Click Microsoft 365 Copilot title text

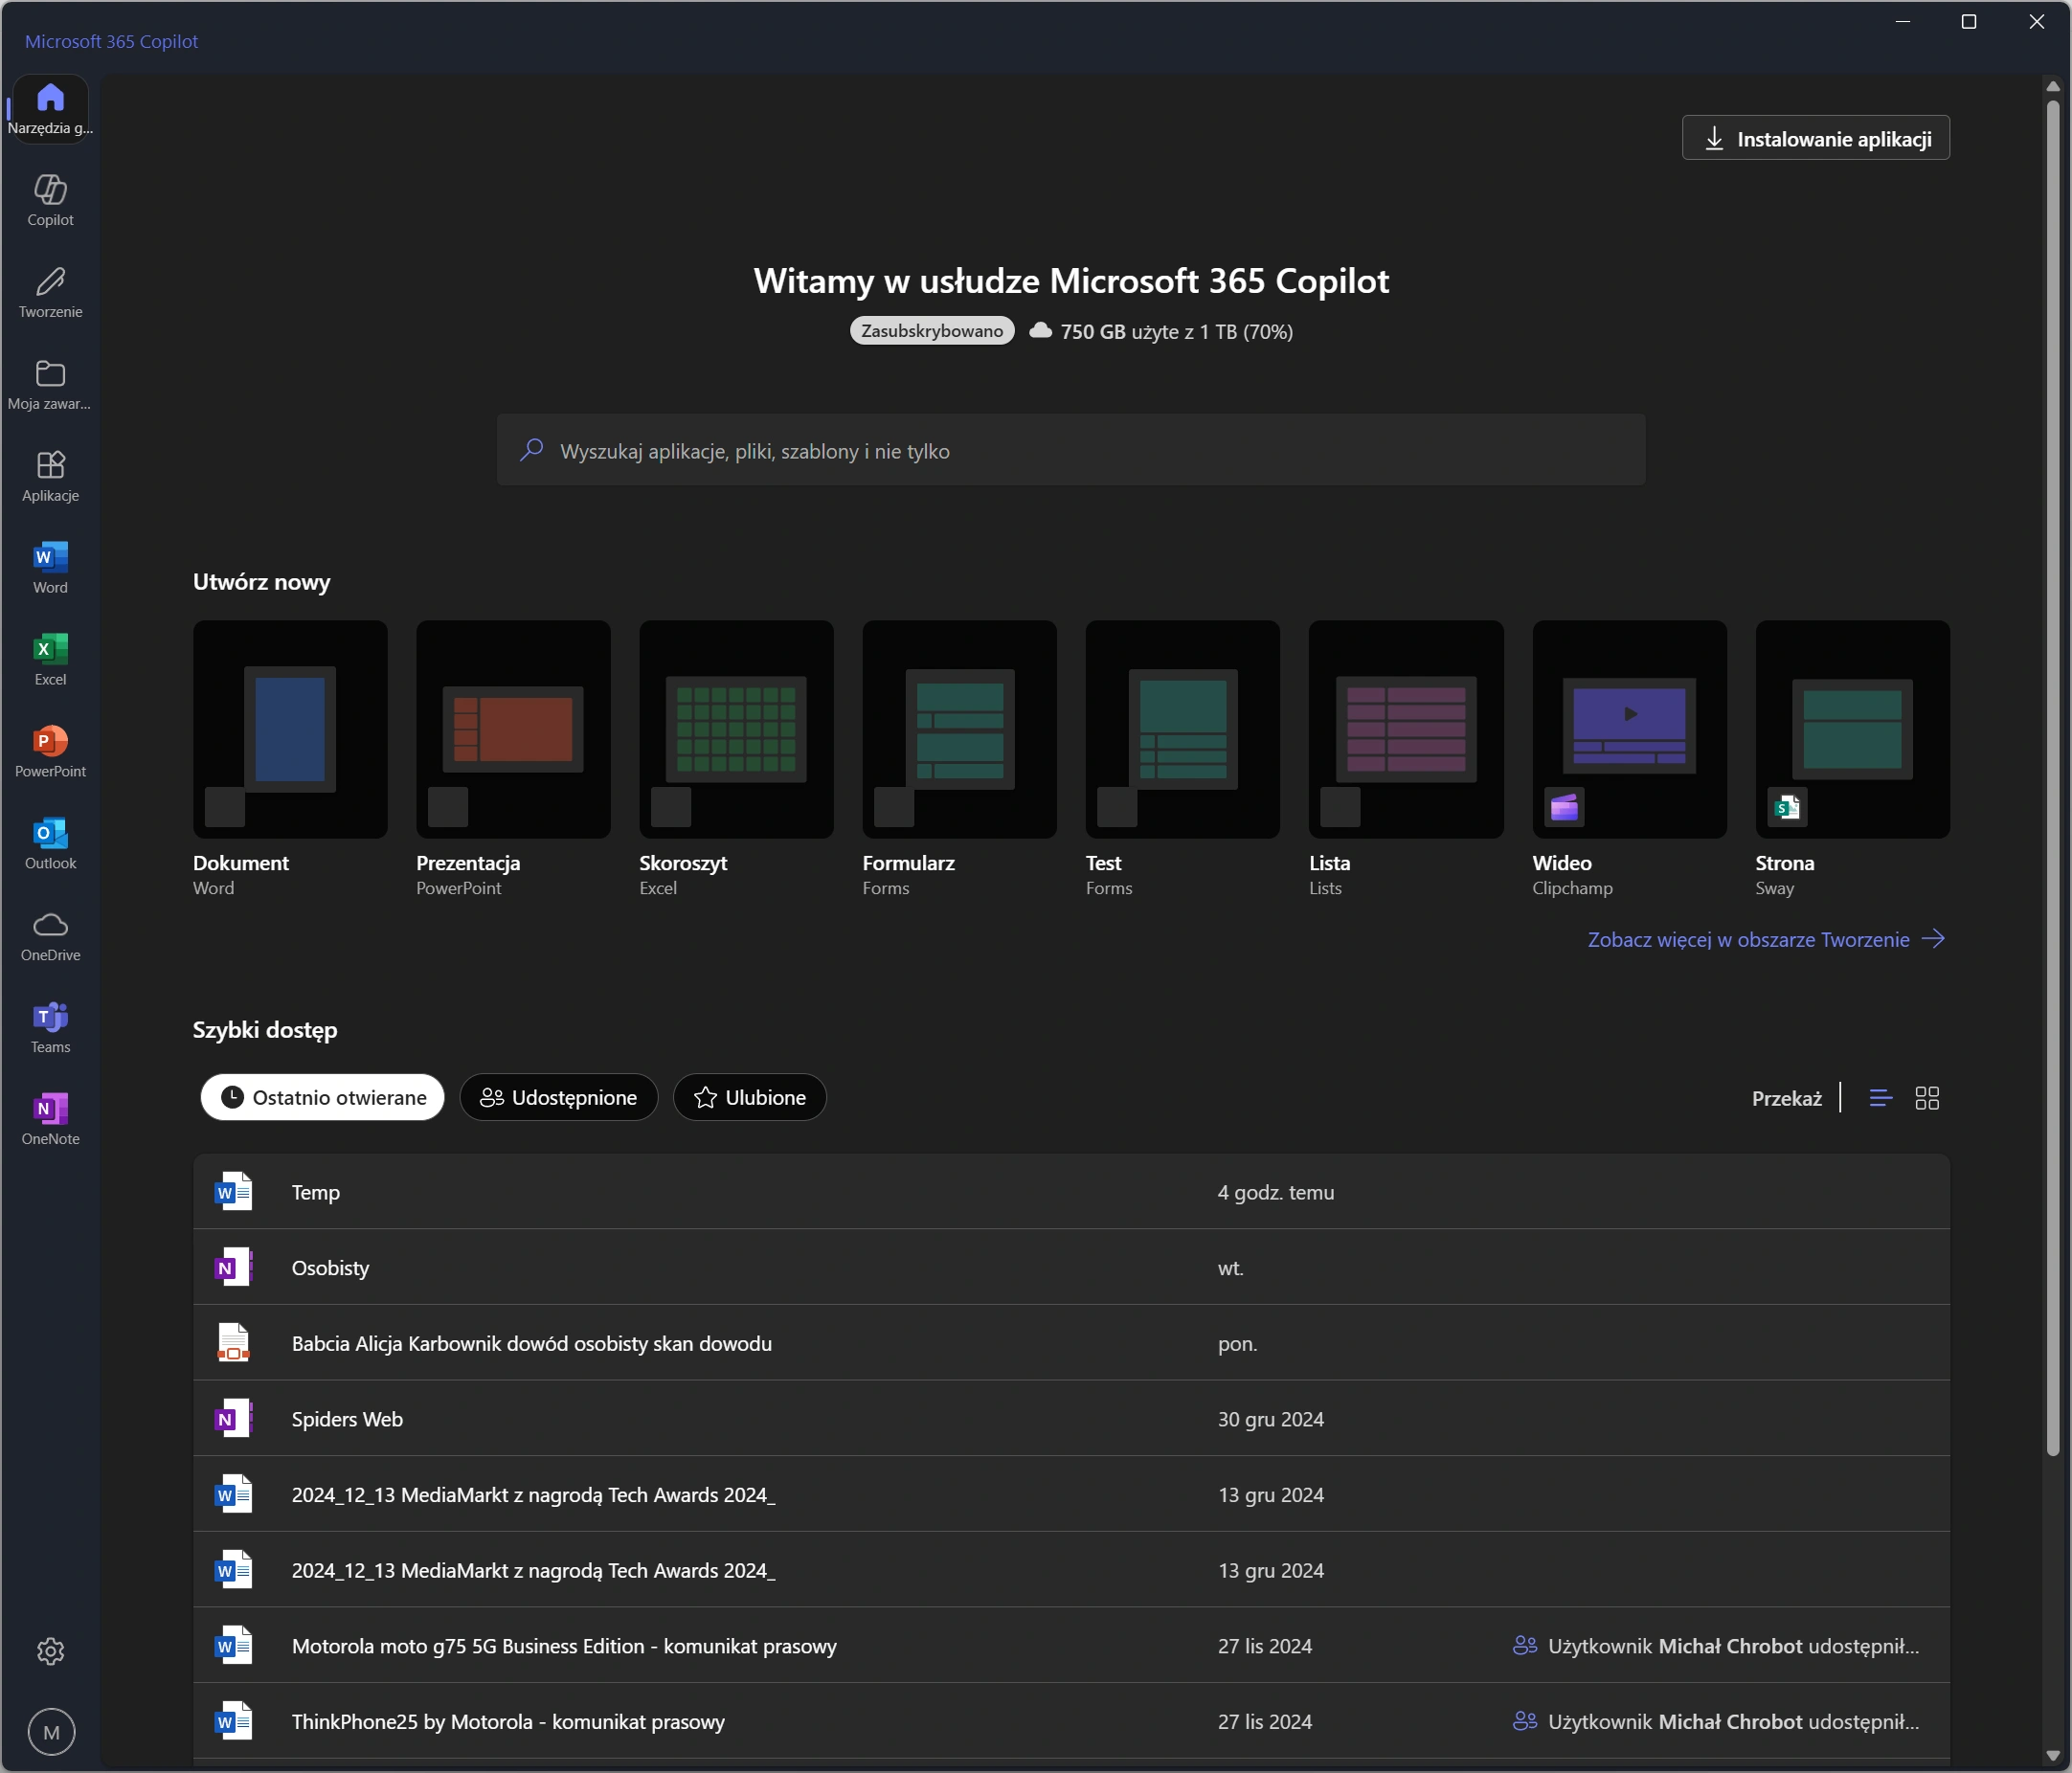[x=111, y=41]
